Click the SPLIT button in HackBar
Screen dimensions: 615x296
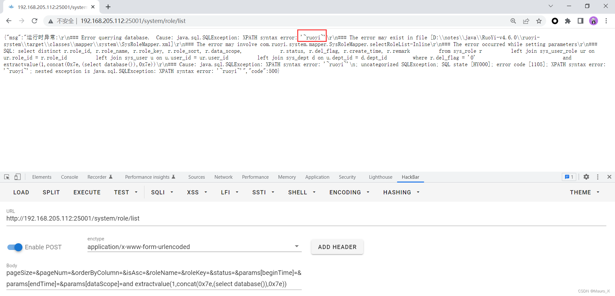click(51, 192)
